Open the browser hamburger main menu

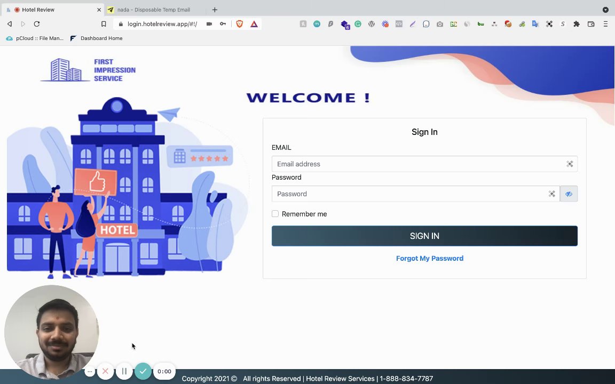605,24
